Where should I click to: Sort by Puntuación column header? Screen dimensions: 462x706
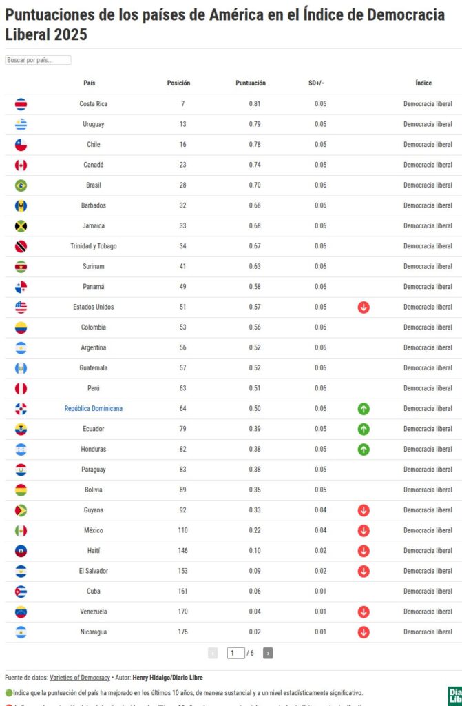tap(251, 83)
